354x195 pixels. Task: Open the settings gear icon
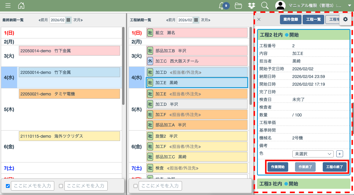click(345, 19)
